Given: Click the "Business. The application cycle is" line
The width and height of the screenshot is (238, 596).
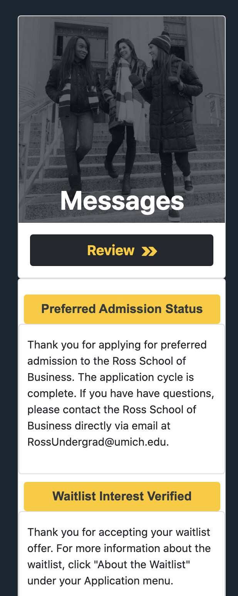Looking at the screenshot, I should (x=111, y=377).
